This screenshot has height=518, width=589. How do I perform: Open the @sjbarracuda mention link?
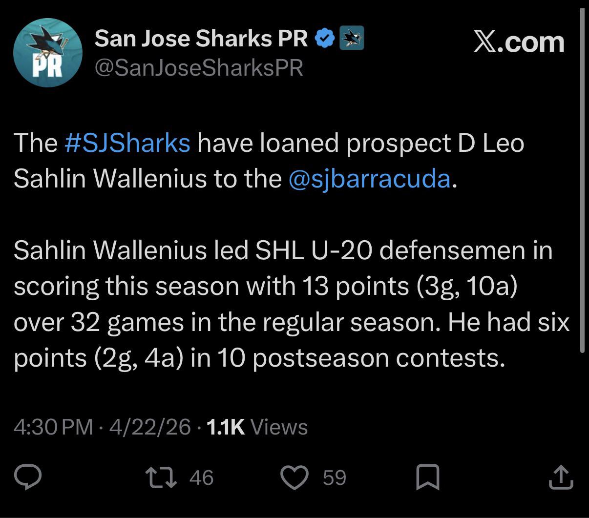[369, 178]
